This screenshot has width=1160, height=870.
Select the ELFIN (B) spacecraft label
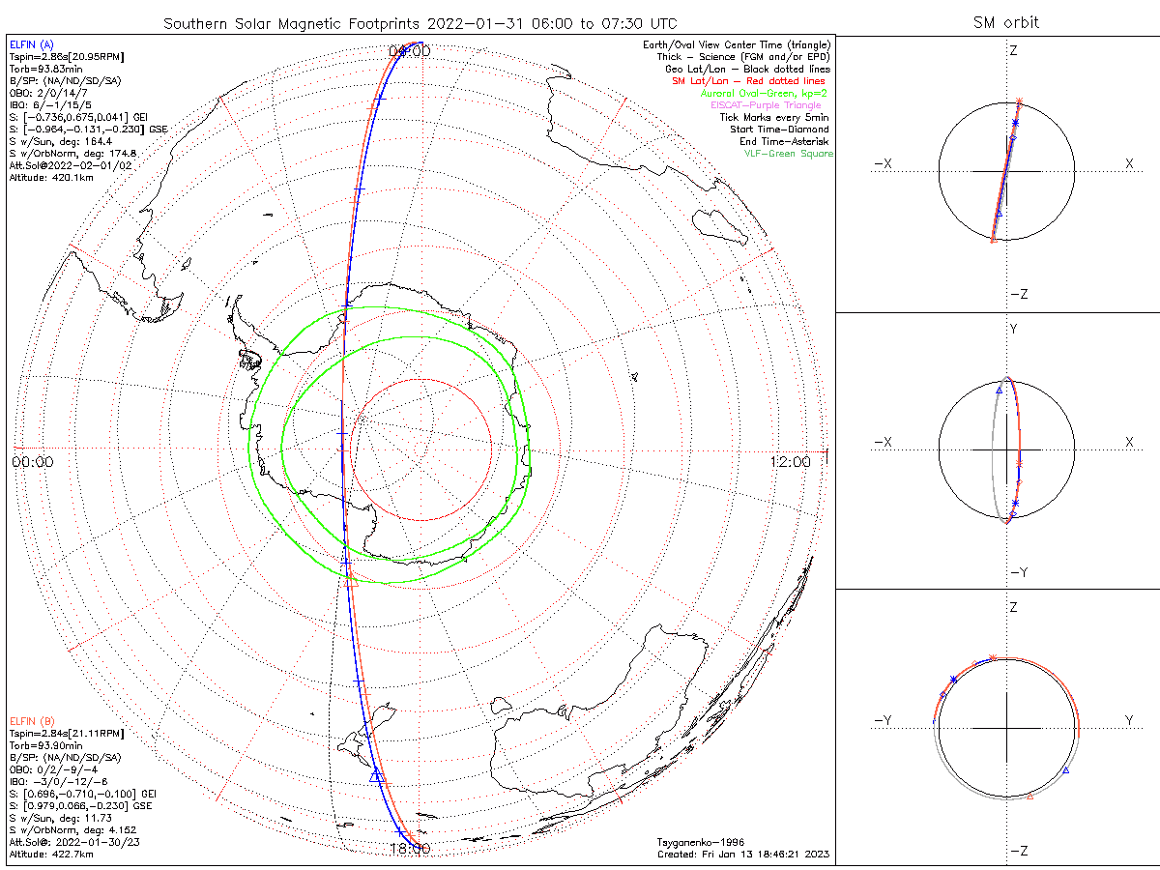[x=31, y=720]
